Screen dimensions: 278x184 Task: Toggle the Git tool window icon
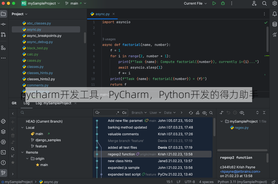[x=3, y=173]
